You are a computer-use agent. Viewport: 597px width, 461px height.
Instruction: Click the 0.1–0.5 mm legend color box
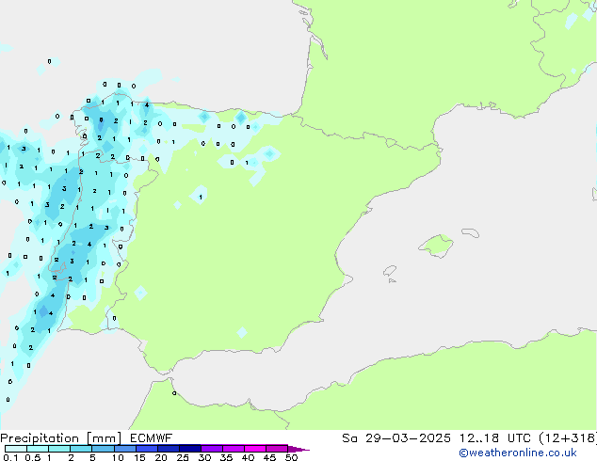coord(16,449)
